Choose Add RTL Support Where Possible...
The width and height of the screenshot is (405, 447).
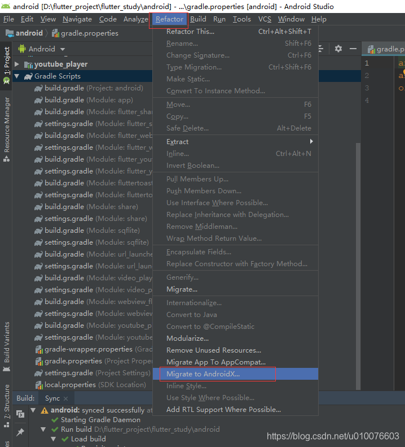(235, 409)
